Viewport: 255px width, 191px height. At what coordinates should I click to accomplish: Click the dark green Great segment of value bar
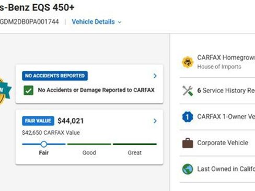(135, 144)
